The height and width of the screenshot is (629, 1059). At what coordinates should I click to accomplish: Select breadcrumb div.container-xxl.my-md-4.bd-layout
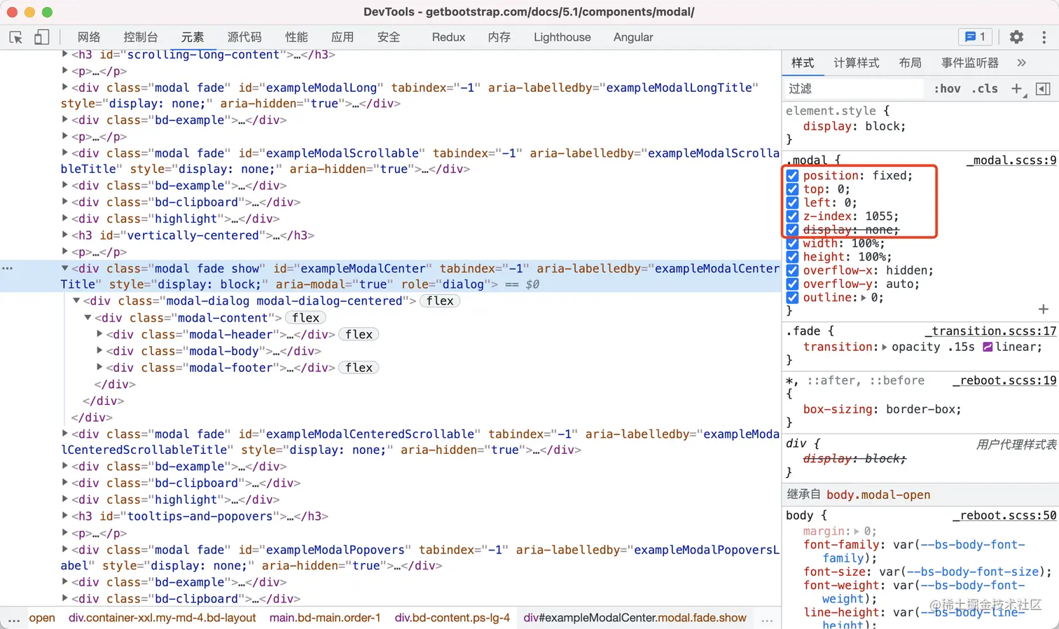[x=162, y=618]
